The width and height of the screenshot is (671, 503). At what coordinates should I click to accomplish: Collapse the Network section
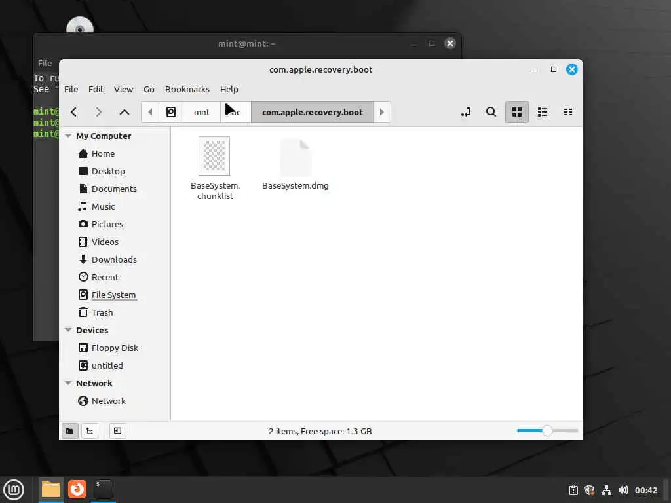tap(68, 383)
